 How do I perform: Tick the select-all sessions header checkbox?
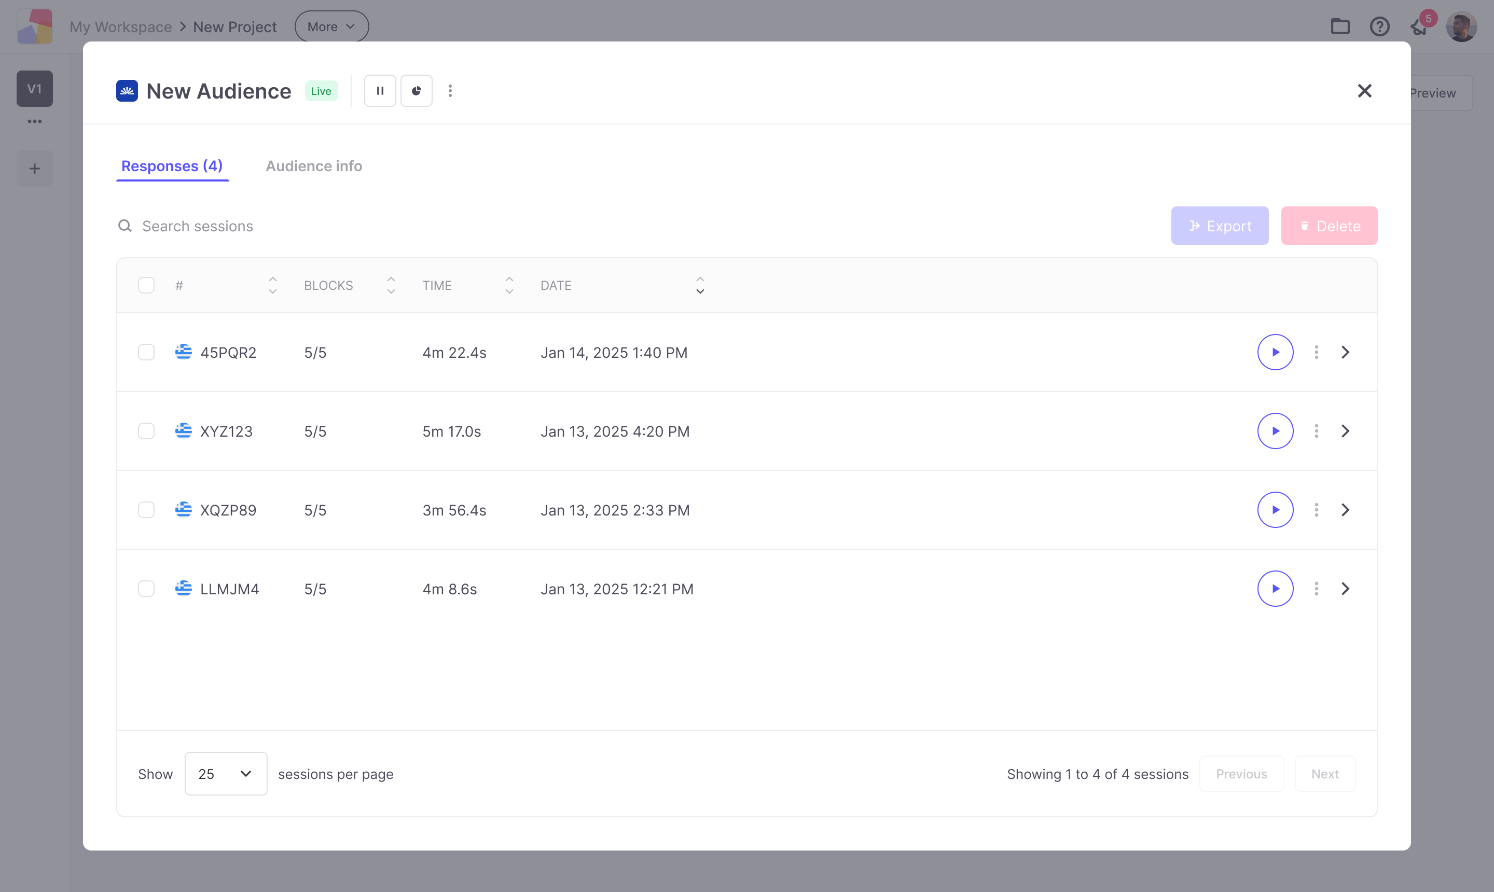[146, 285]
